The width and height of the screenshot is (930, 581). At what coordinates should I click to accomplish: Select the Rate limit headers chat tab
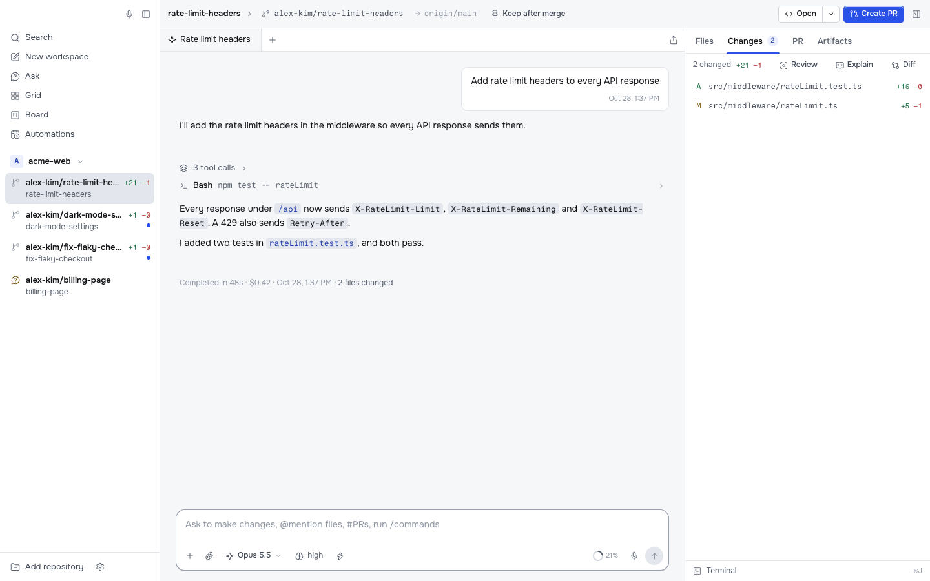(x=209, y=39)
